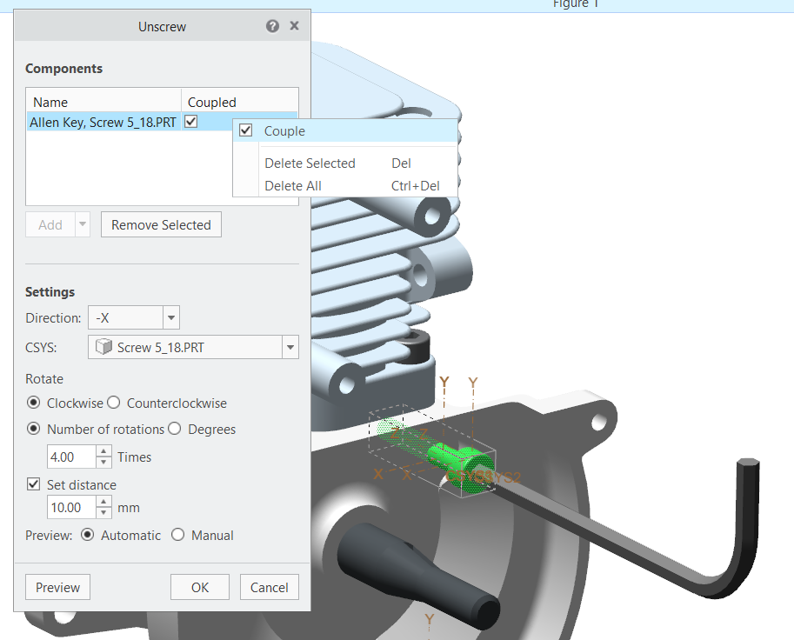Uncheck Coupled for Allen Key, Screw 5_18.PRT

click(x=190, y=122)
